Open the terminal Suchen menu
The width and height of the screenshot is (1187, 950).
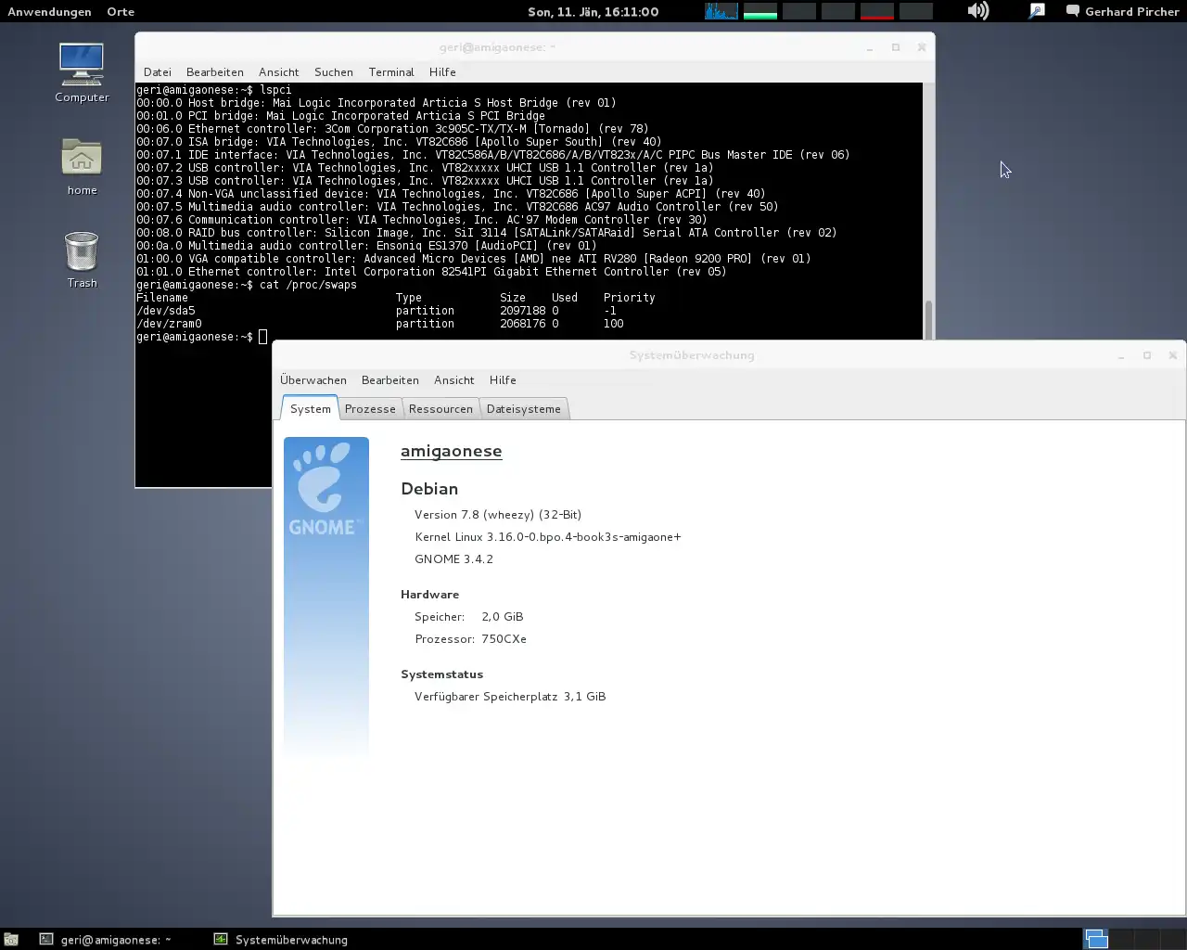click(x=334, y=71)
